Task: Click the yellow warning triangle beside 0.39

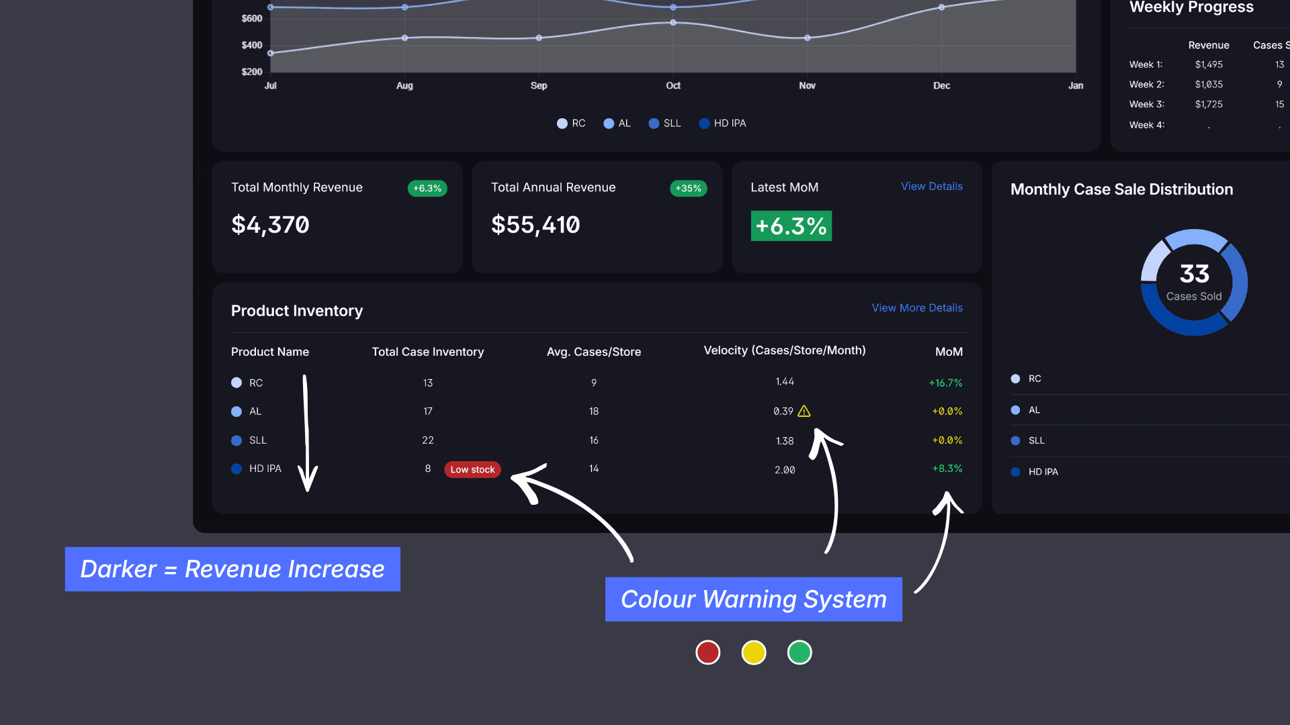Action: tap(804, 412)
